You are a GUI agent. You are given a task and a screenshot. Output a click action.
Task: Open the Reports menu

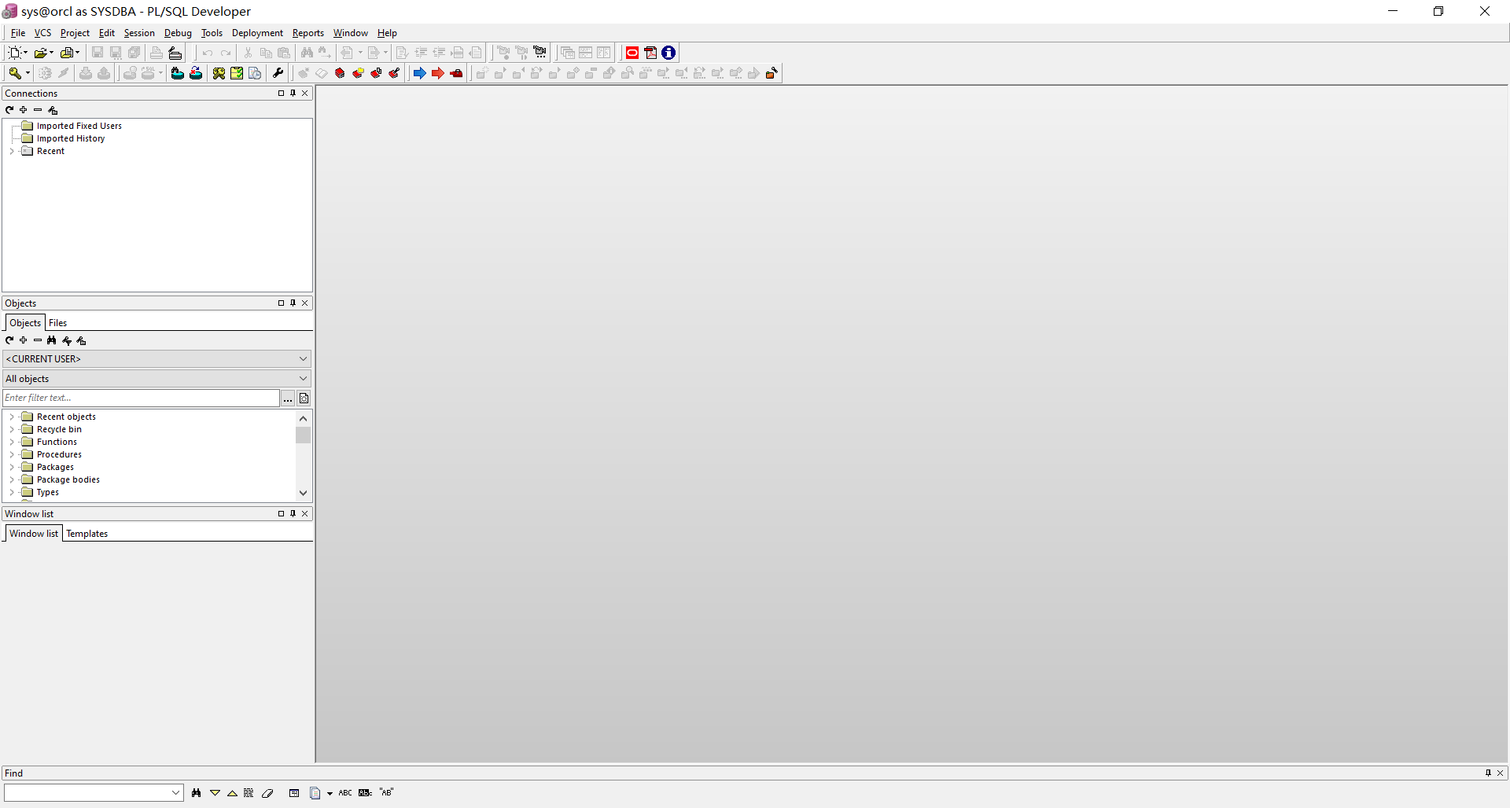[308, 33]
